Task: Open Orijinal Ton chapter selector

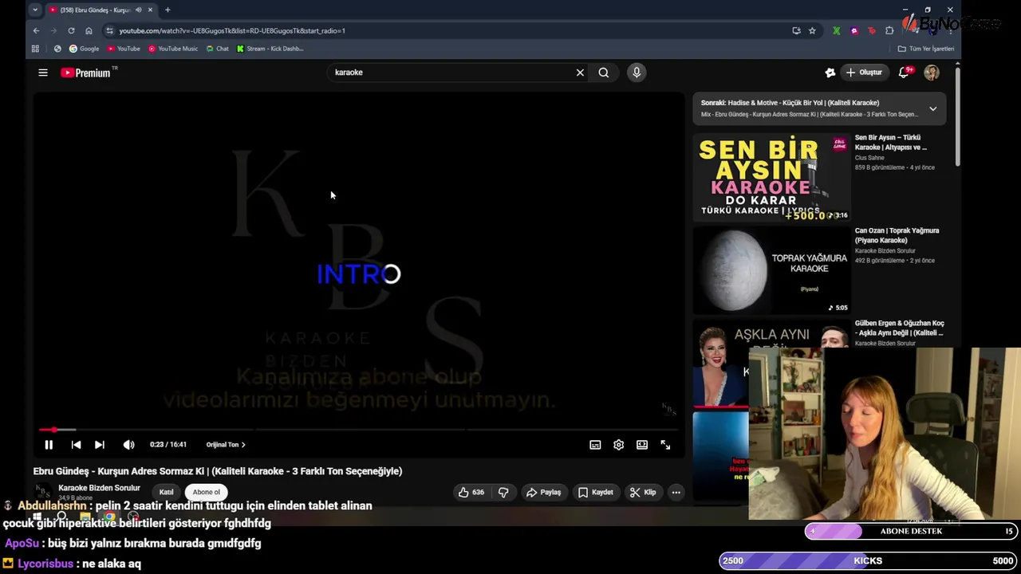Action: pyautogui.click(x=226, y=445)
